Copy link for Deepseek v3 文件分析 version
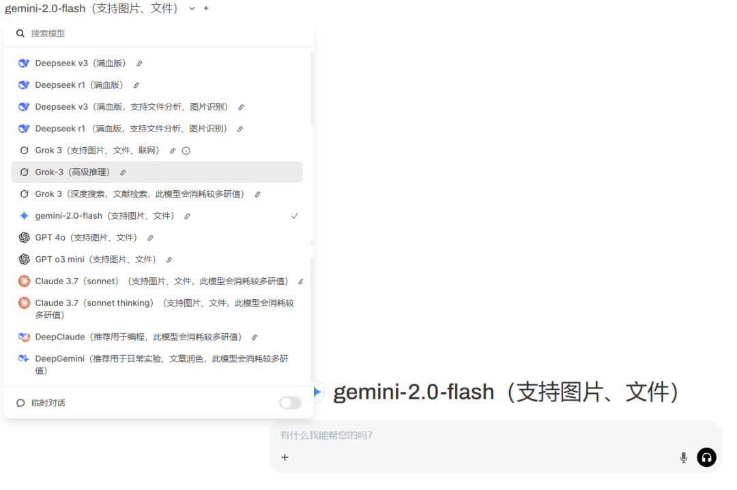Image resolution: width=737 pixels, height=490 pixels. click(241, 108)
